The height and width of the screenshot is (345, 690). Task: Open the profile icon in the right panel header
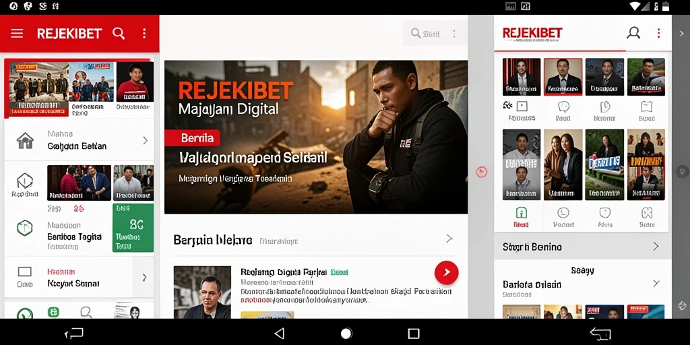click(x=633, y=33)
